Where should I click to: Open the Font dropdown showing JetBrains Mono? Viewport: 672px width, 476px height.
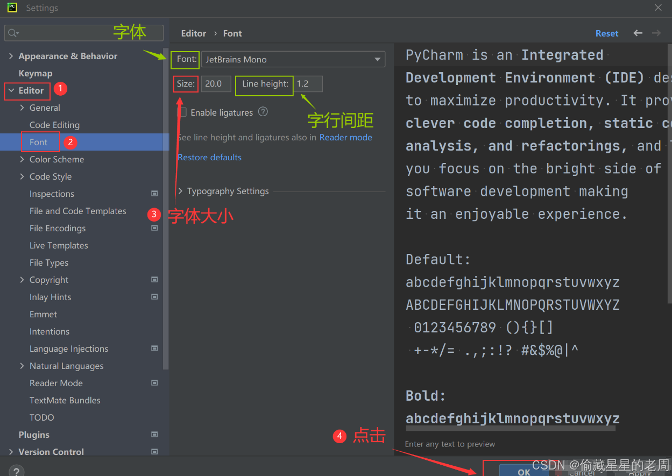[x=293, y=59]
